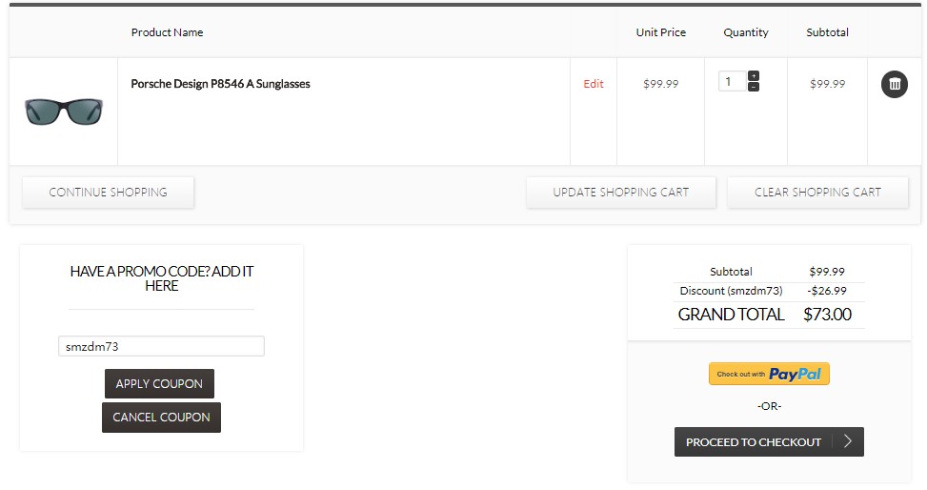Click the Update Shopping Cart button

click(621, 193)
